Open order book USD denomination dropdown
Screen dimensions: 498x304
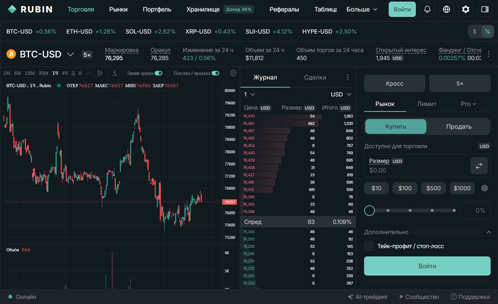click(x=341, y=94)
